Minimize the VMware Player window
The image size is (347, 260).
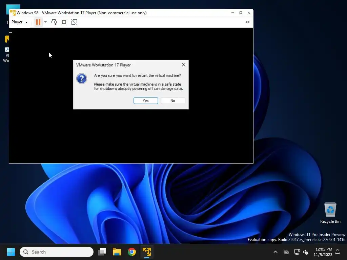pyautogui.click(x=232, y=13)
